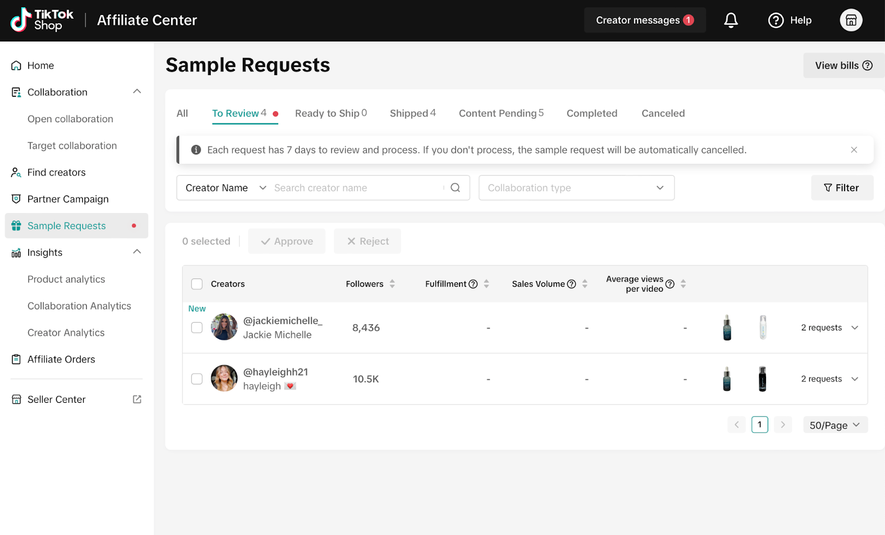Click the Collaboration sidebar icon
This screenshot has height=535, width=885.
16,92
